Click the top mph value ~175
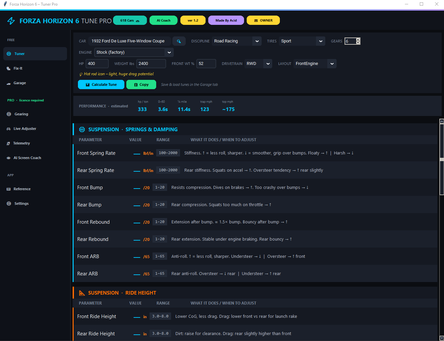This screenshot has height=341, width=444. pyautogui.click(x=228, y=109)
